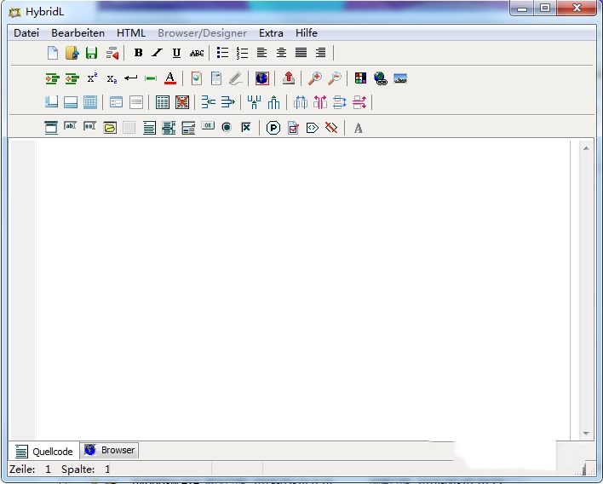Open the Extra menu
Screen dimensions: 603x484
click(x=271, y=33)
